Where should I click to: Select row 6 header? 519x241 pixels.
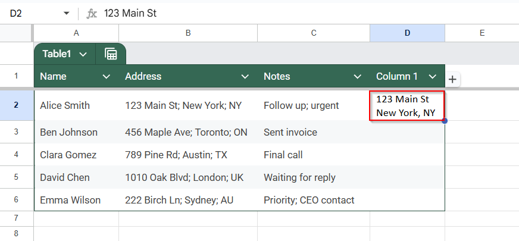coord(16,199)
